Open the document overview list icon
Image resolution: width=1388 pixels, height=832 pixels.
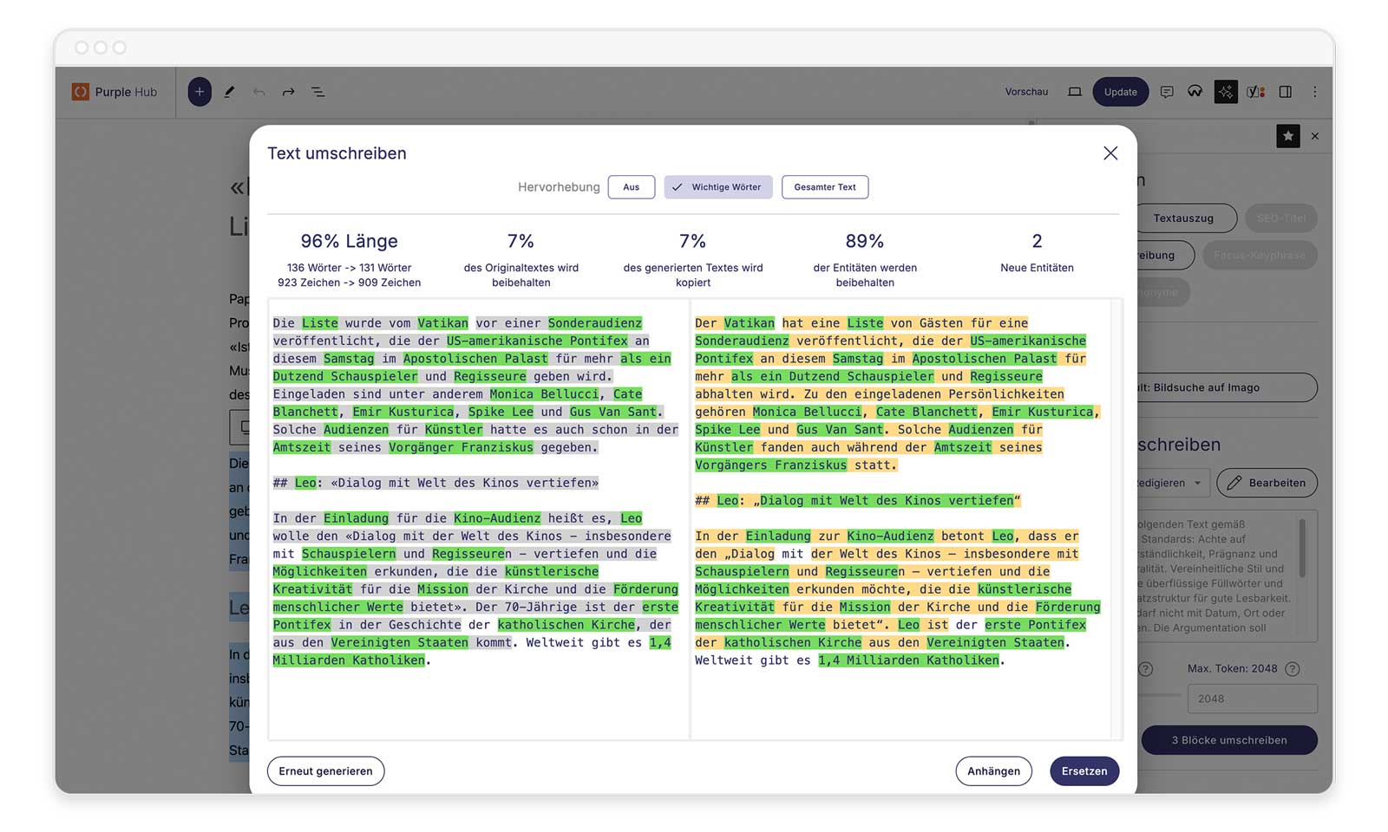point(318,92)
